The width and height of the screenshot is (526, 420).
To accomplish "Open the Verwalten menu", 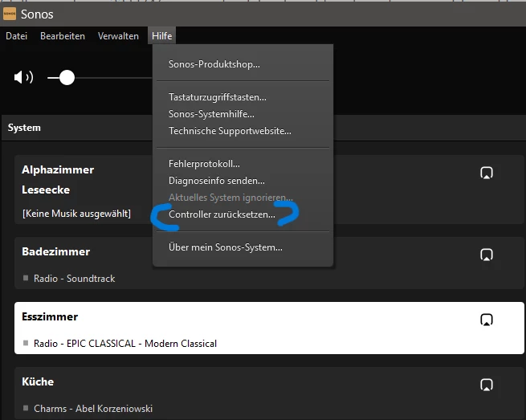I will tap(118, 36).
